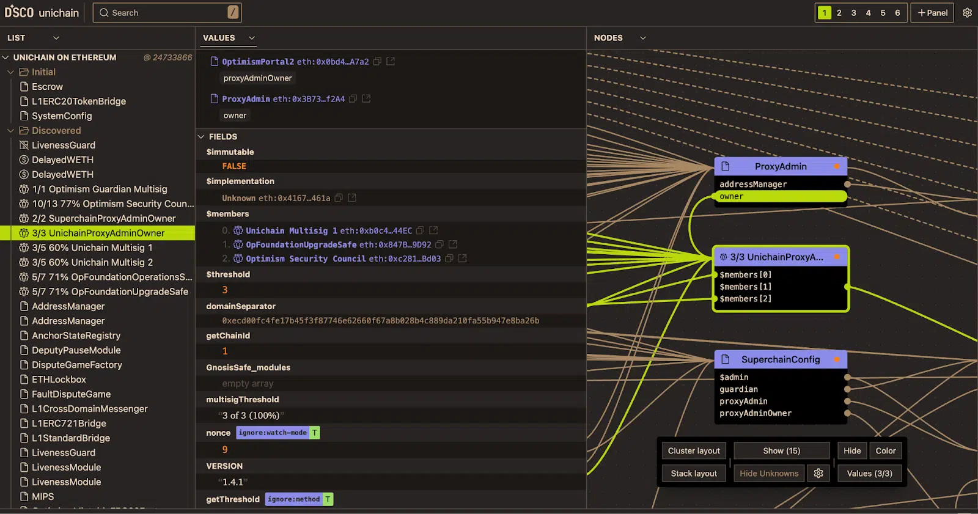Toggle Hide Unknowns in node controls
The height and width of the screenshot is (514, 978).
(x=769, y=473)
